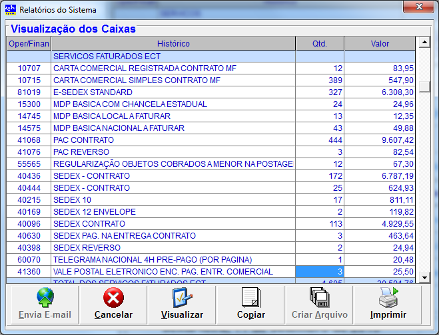Click the Visualizar button label
This screenshot has height=335, width=439.
pyautogui.click(x=183, y=314)
